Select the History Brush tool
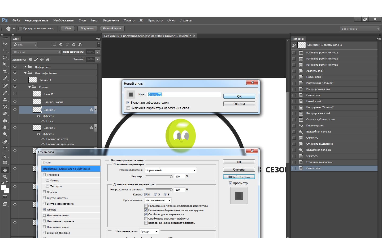The image size is (382, 238). click(5, 107)
